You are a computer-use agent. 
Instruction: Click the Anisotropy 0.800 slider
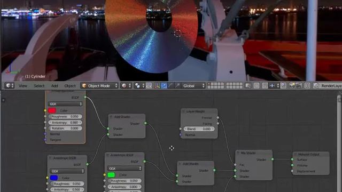pyautogui.click(x=125, y=187)
